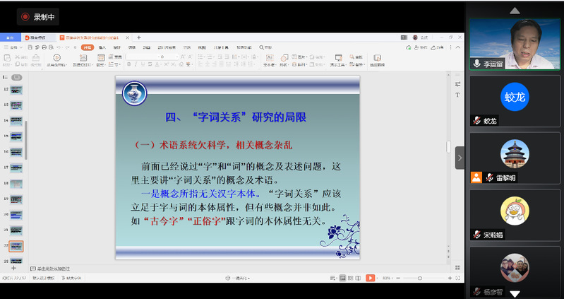The image size is (564, 299).
Task: Click the add new slide plus icon below thumbnails
Action: click(13, 269)
